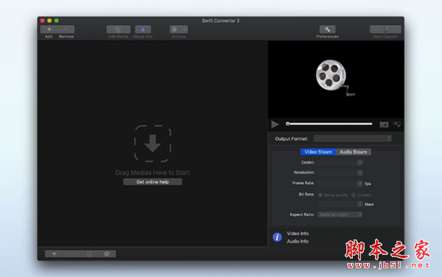The image size is (442, 277).
Task: Open the Actions gear dropdown
Action: [x=179, y=29]
